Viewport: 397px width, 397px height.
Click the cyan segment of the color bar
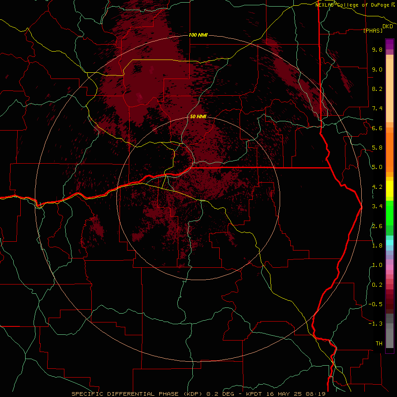point(390,243)
